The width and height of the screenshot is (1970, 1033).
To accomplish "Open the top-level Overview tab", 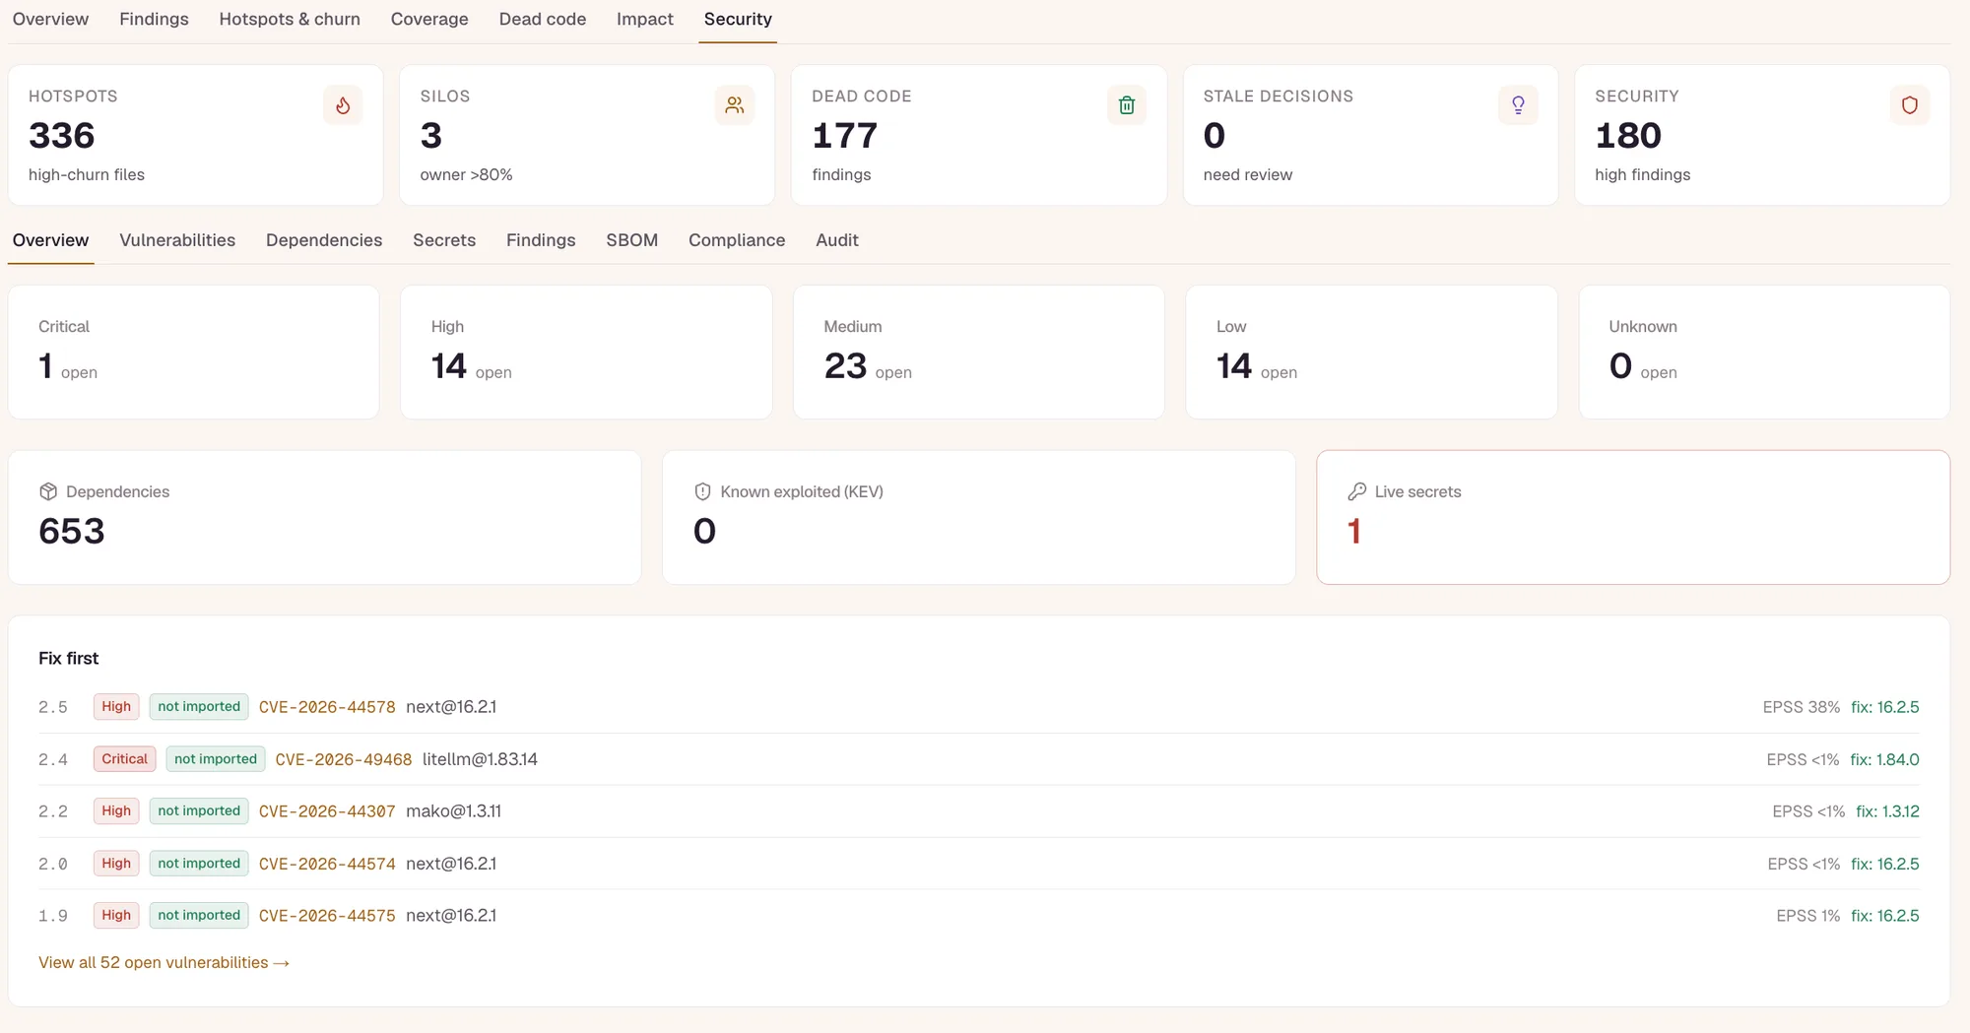I will pyautogui.click(x=50, y=19).
